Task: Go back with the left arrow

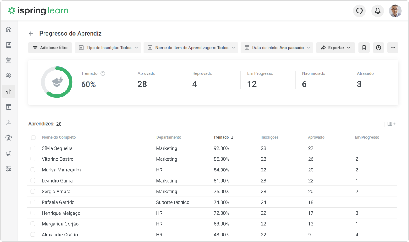Action: 31,34
